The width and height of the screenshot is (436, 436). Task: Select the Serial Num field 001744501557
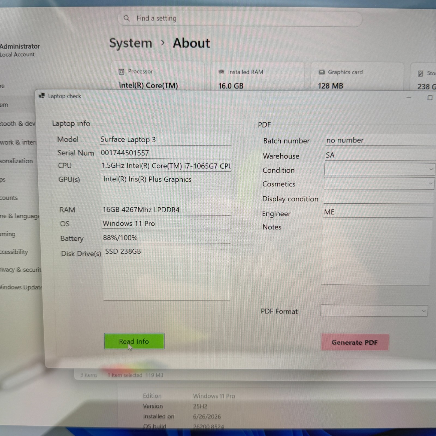165,153
